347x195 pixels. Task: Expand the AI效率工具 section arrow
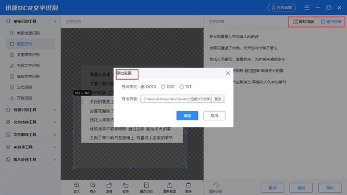(55, 147)
